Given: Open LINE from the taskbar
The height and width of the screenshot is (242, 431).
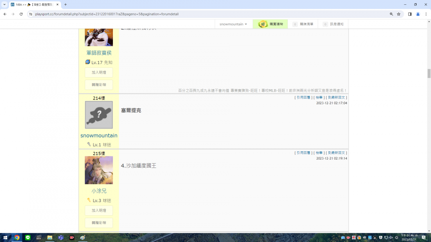Looking at the screenshot, I should pos(28,238).
